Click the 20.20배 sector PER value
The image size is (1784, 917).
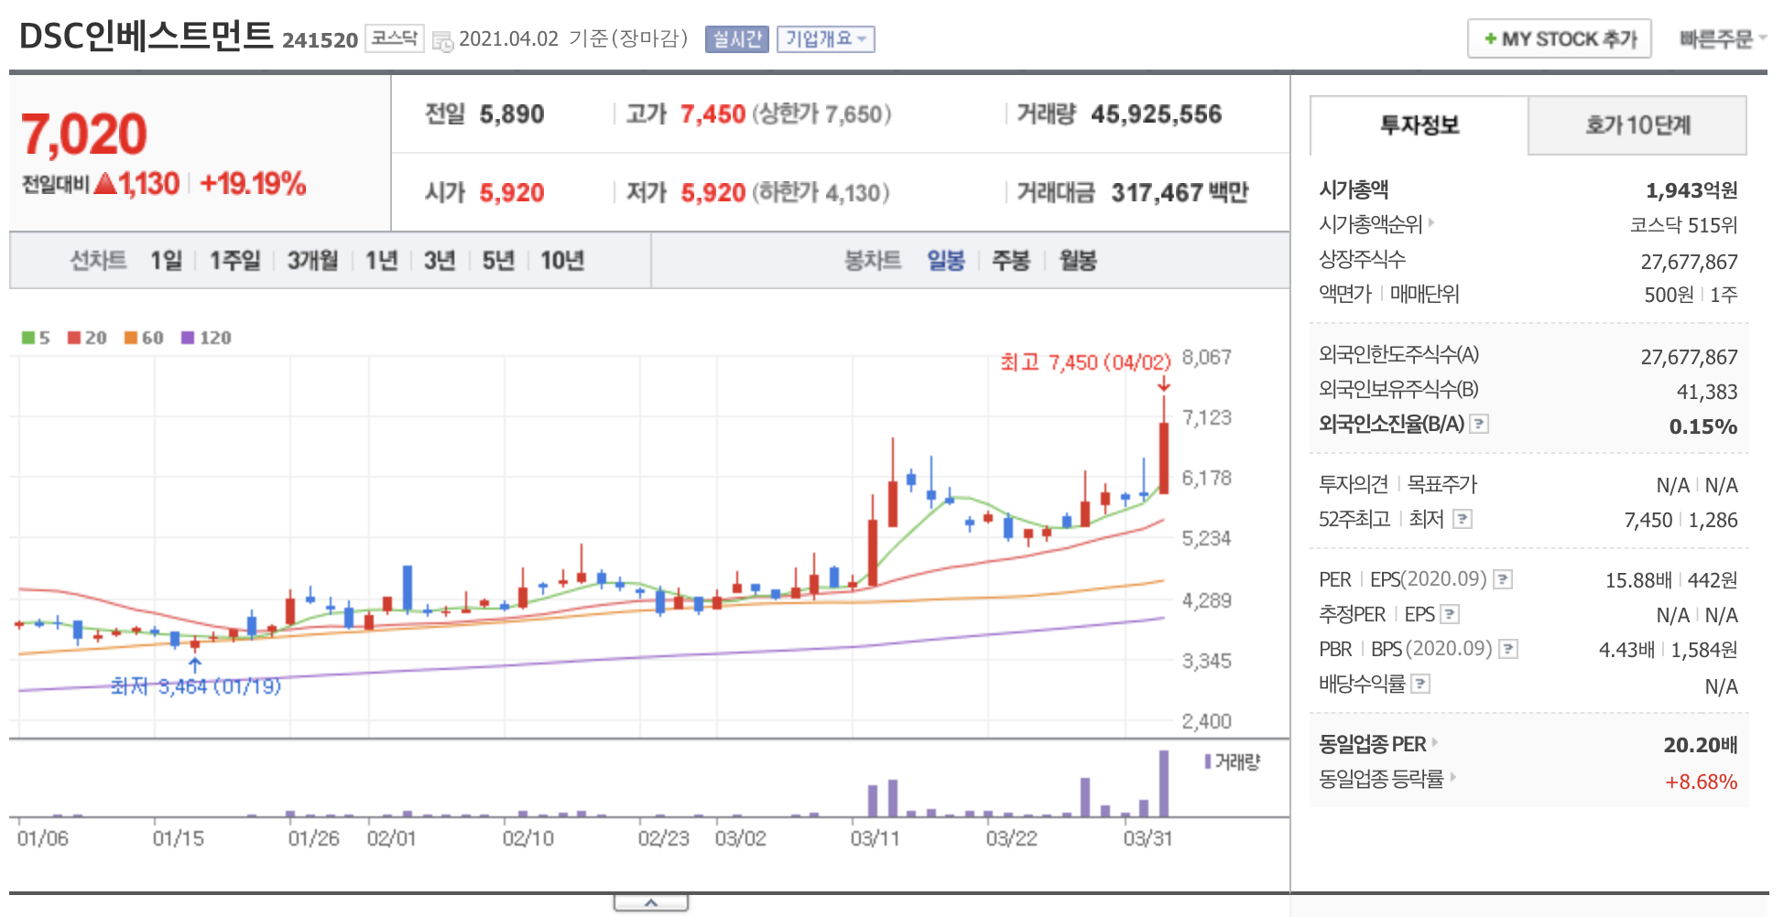(1701, 745)
